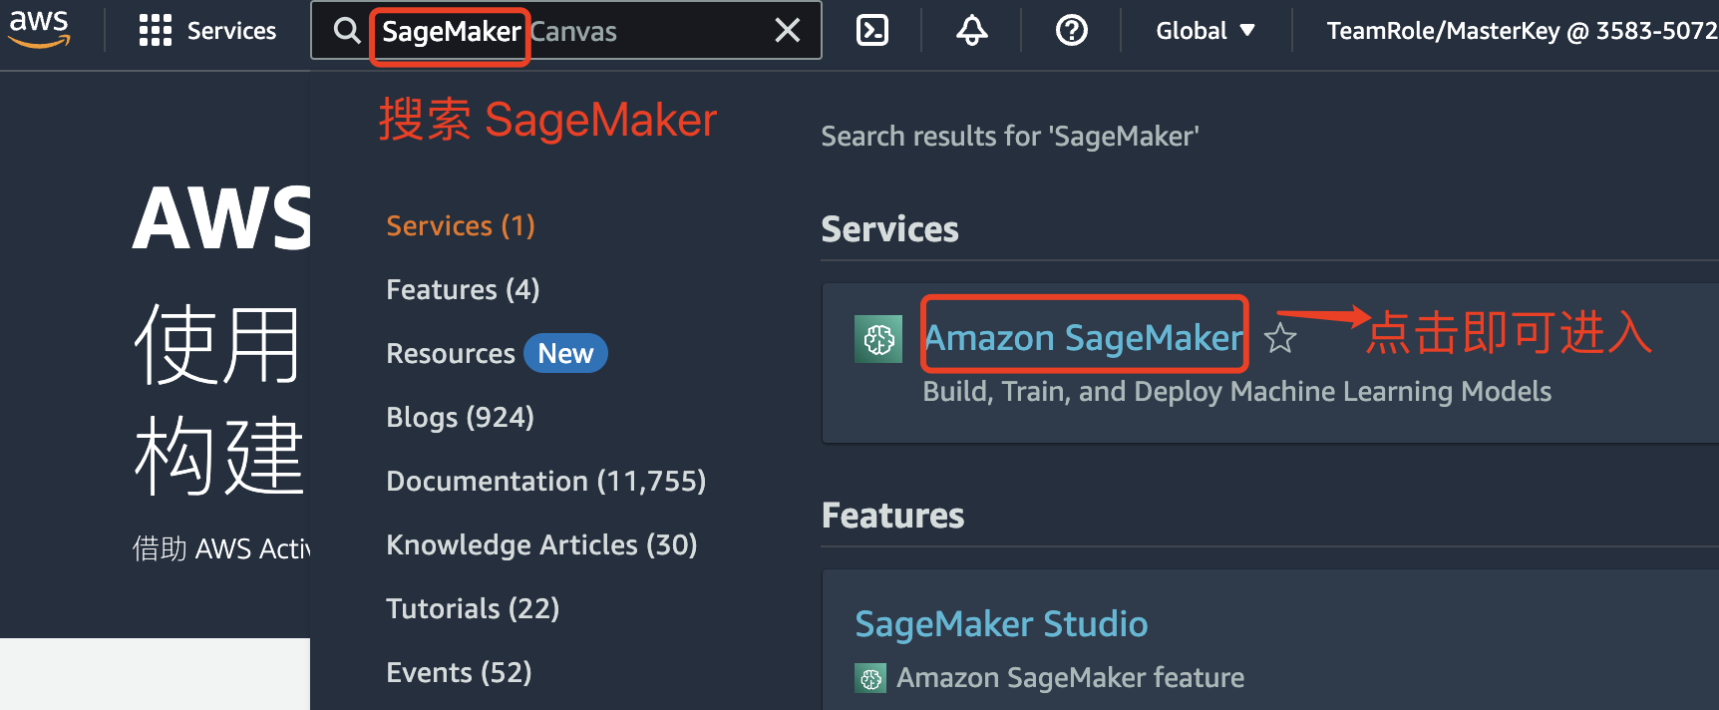Show Blogs (924) results
1719x710 pixels.
click(460, 418)
